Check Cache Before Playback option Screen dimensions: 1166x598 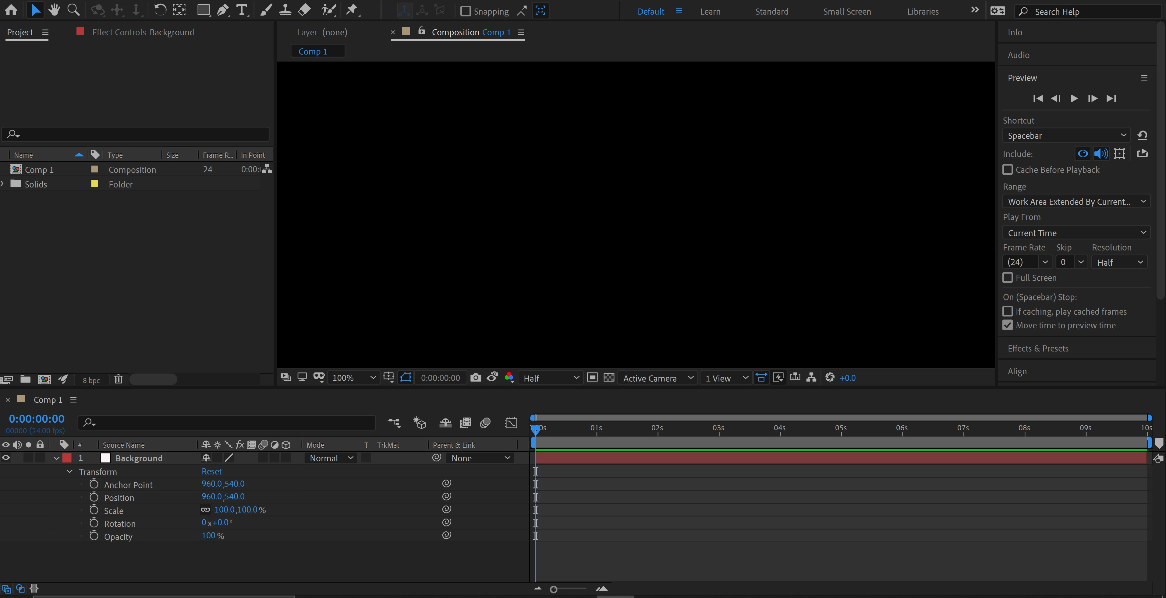pyautogui.click(x=1008, y=170)
